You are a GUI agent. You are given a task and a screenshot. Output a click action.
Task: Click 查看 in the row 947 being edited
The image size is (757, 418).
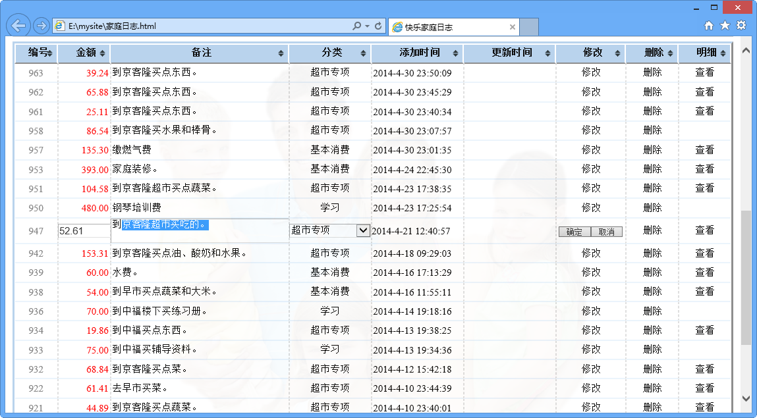(704, 230)
